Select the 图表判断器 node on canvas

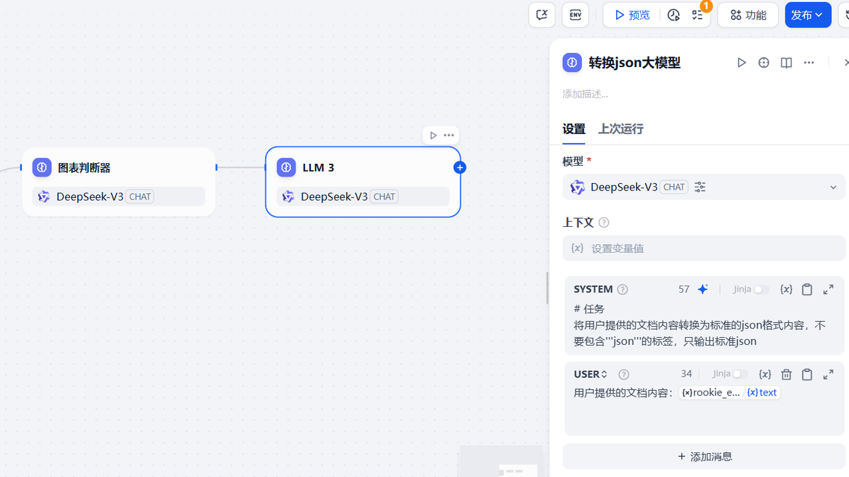pos(119,182)
